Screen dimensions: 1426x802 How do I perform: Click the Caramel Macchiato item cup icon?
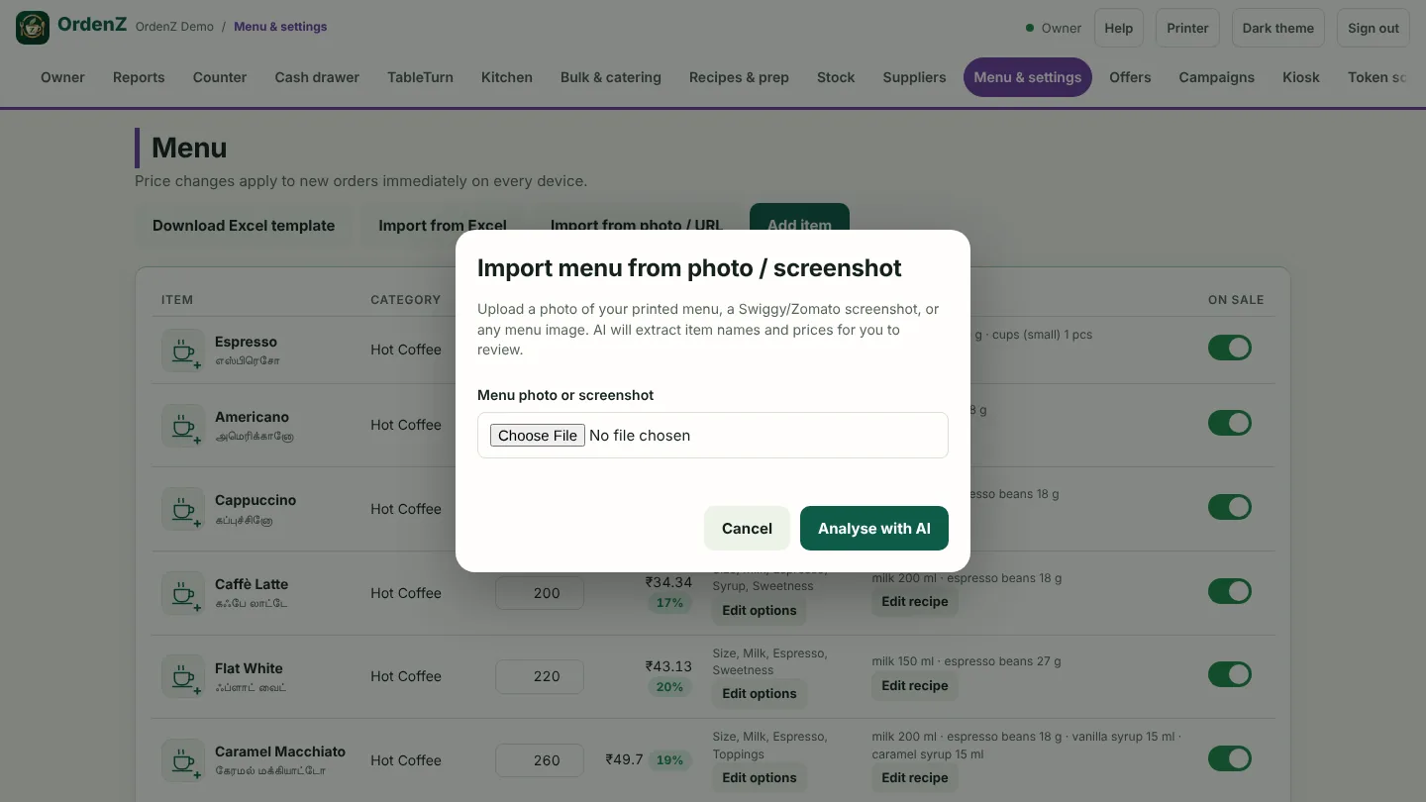[x=183, y=760]
